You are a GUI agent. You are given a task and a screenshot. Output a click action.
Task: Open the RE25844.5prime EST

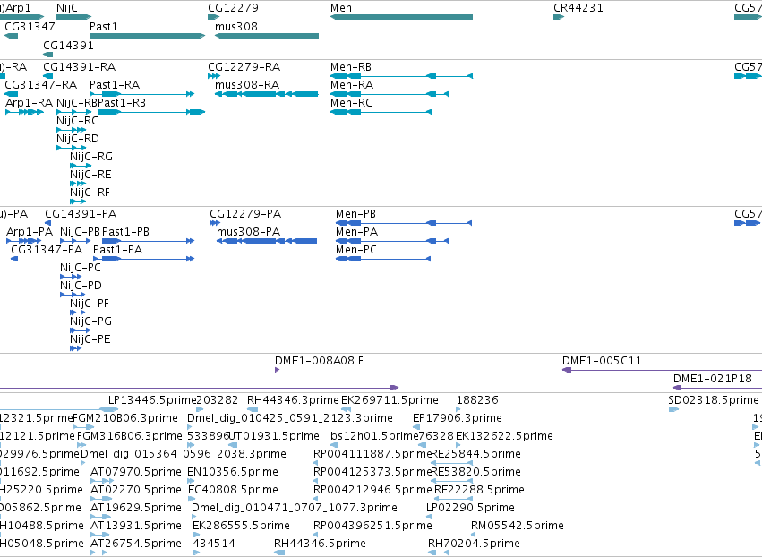452,463
